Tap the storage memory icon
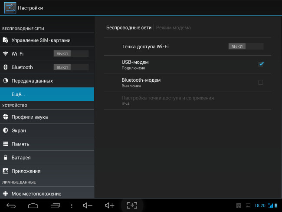Viewport: 282px width, 212px height. tap(5, 144)
